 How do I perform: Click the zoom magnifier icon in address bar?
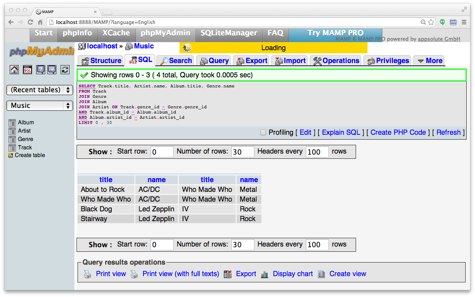[423, 22]
